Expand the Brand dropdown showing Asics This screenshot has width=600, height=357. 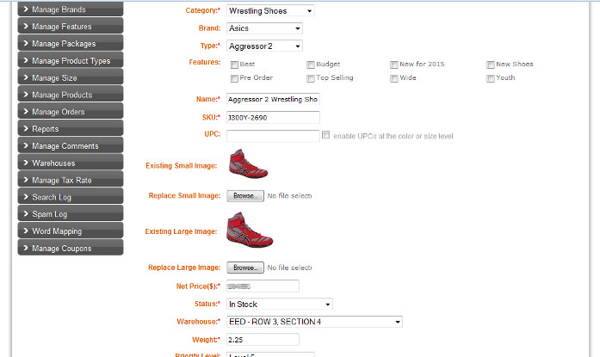point(263,28)
